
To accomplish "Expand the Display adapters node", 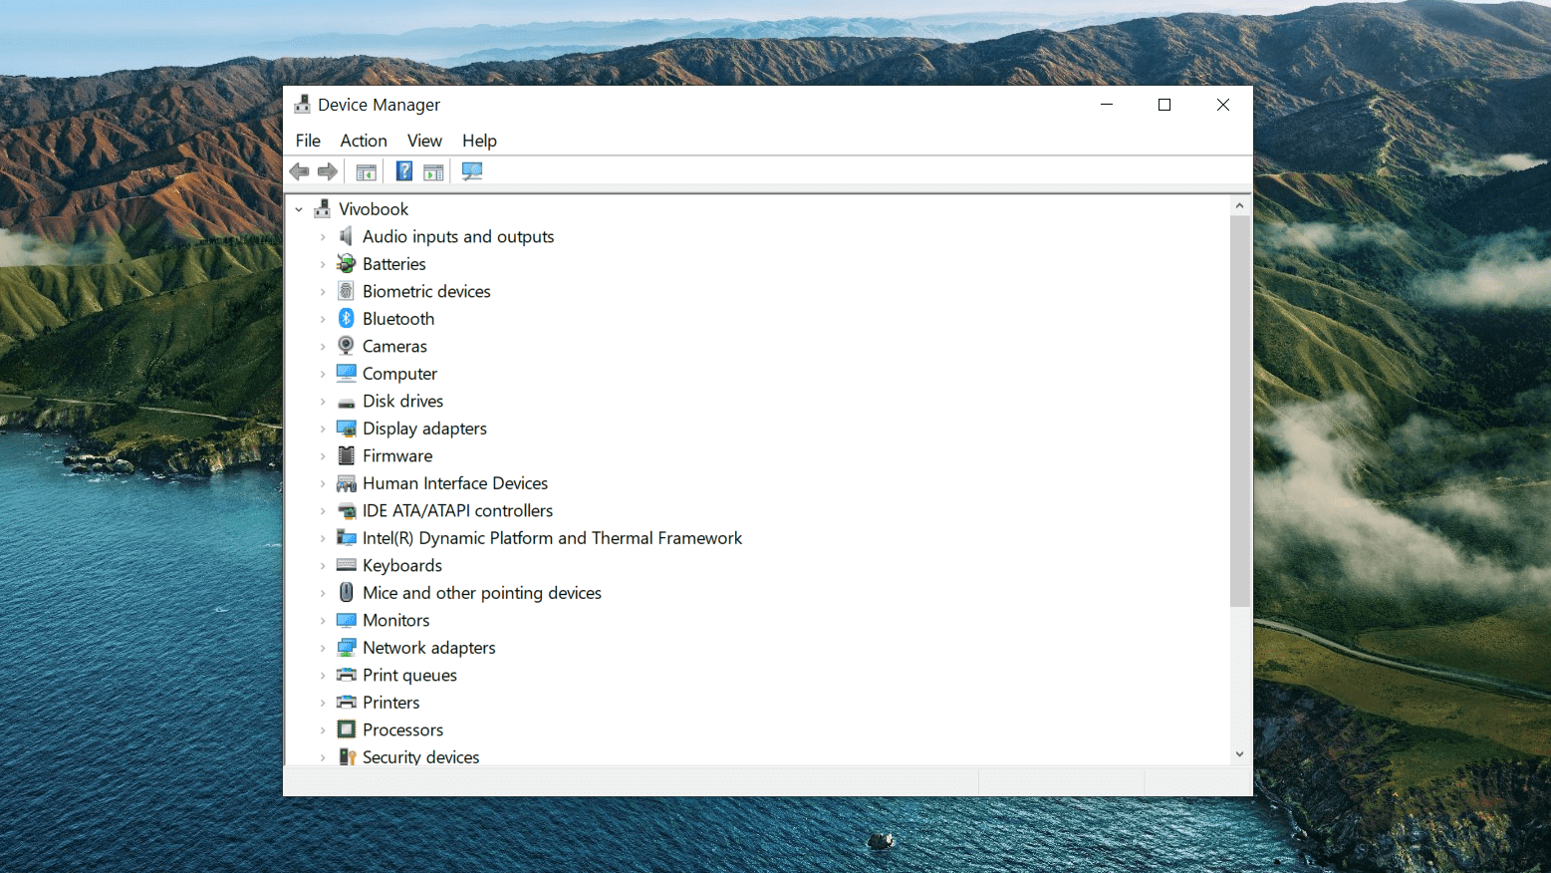I will 323,429.
